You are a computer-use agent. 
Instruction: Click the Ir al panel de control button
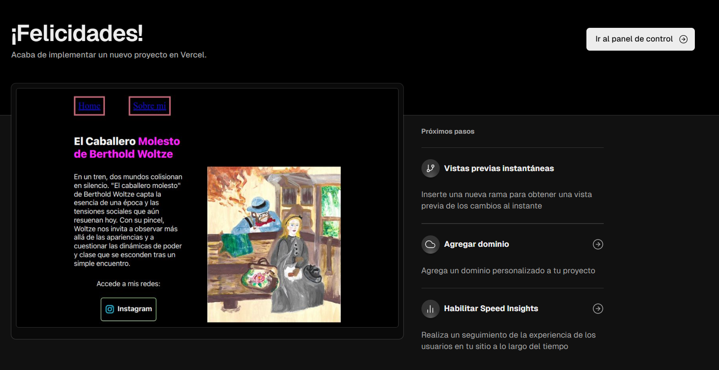click(x=640, y=39)
